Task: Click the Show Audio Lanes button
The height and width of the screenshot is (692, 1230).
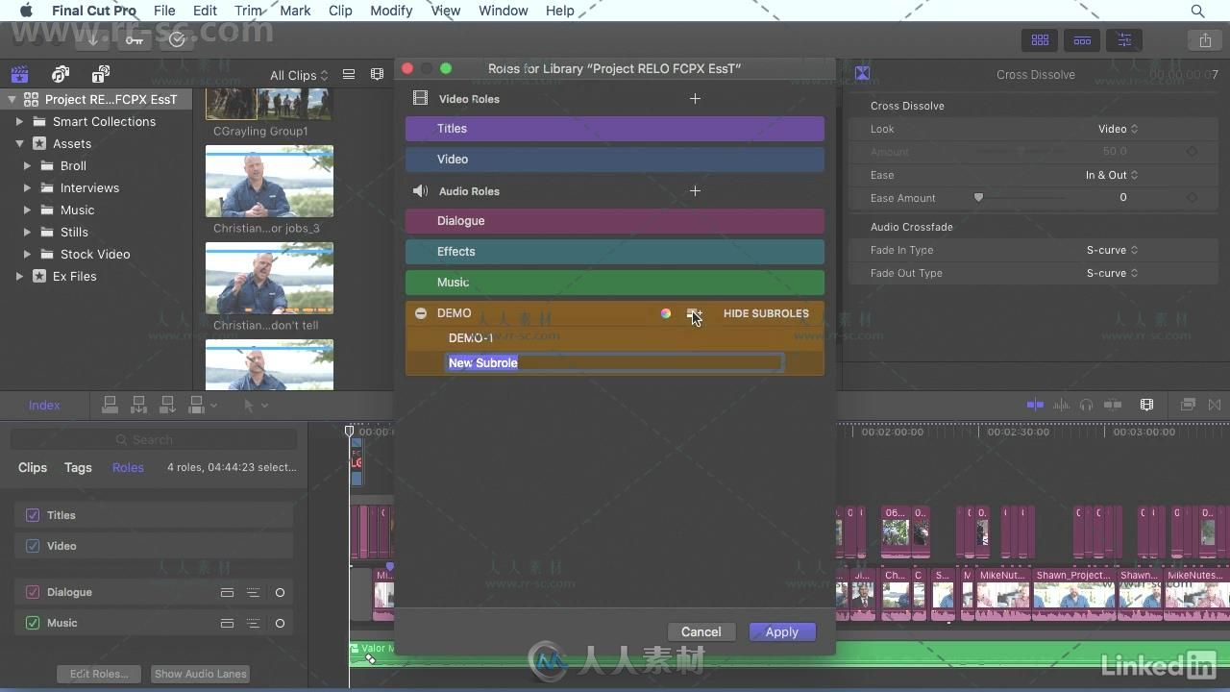Action: 201,674
